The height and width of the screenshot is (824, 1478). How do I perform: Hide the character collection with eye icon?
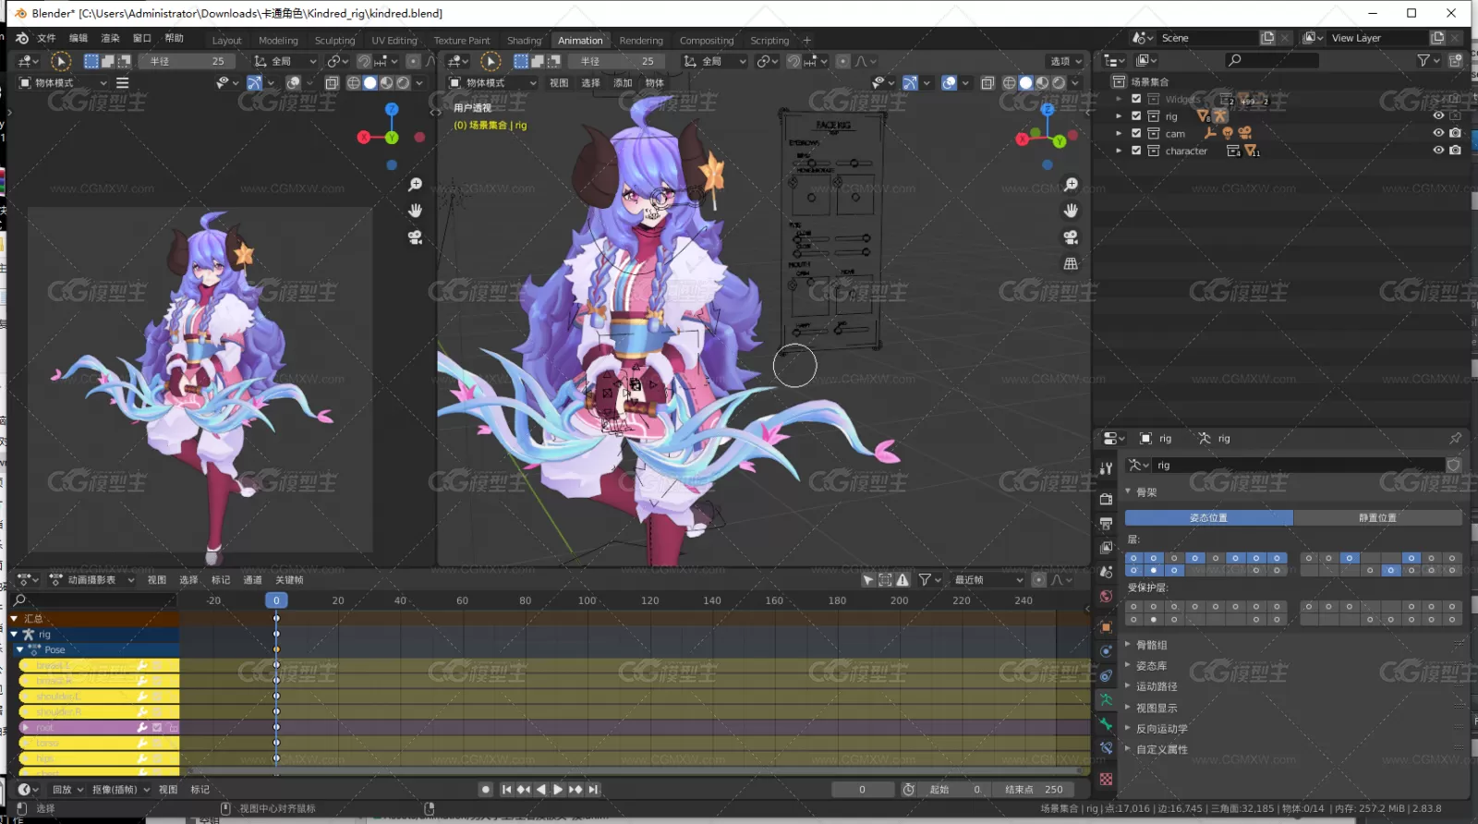coord(1438,151)
